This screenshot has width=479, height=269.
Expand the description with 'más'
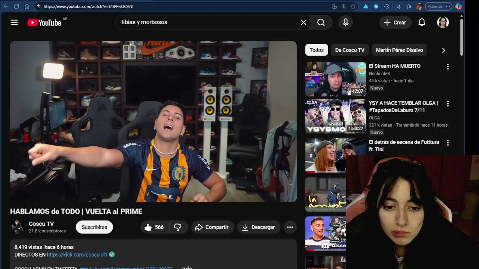click(187, 268)
